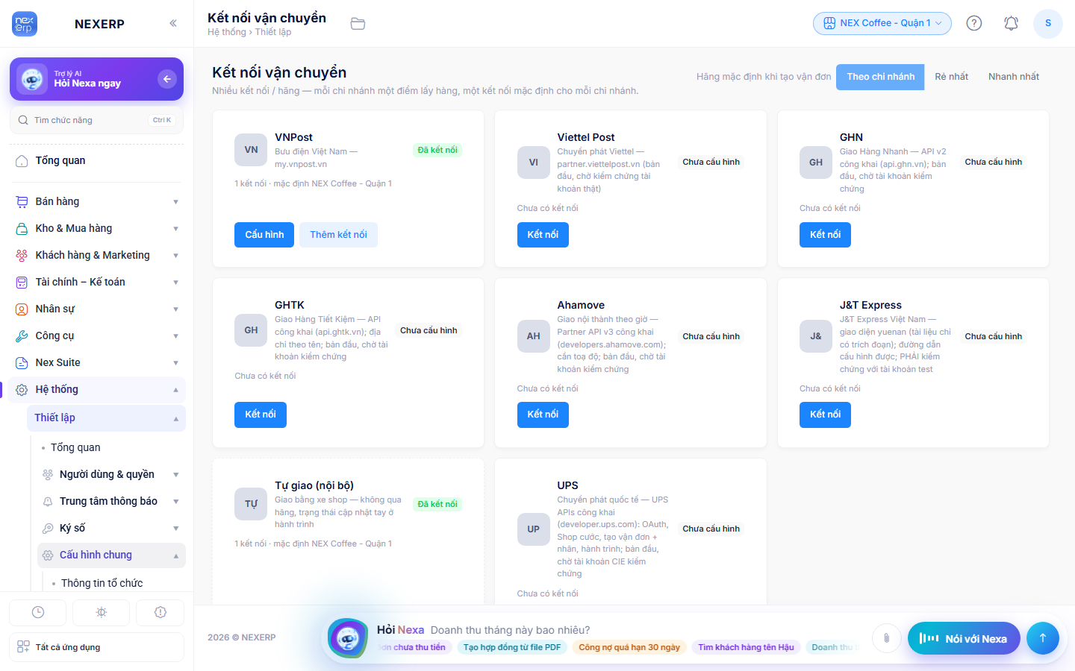Click the NEXERP logo icon
Image resolution: width=1075 pixels, height=671 pixels.
click(25, 24)
